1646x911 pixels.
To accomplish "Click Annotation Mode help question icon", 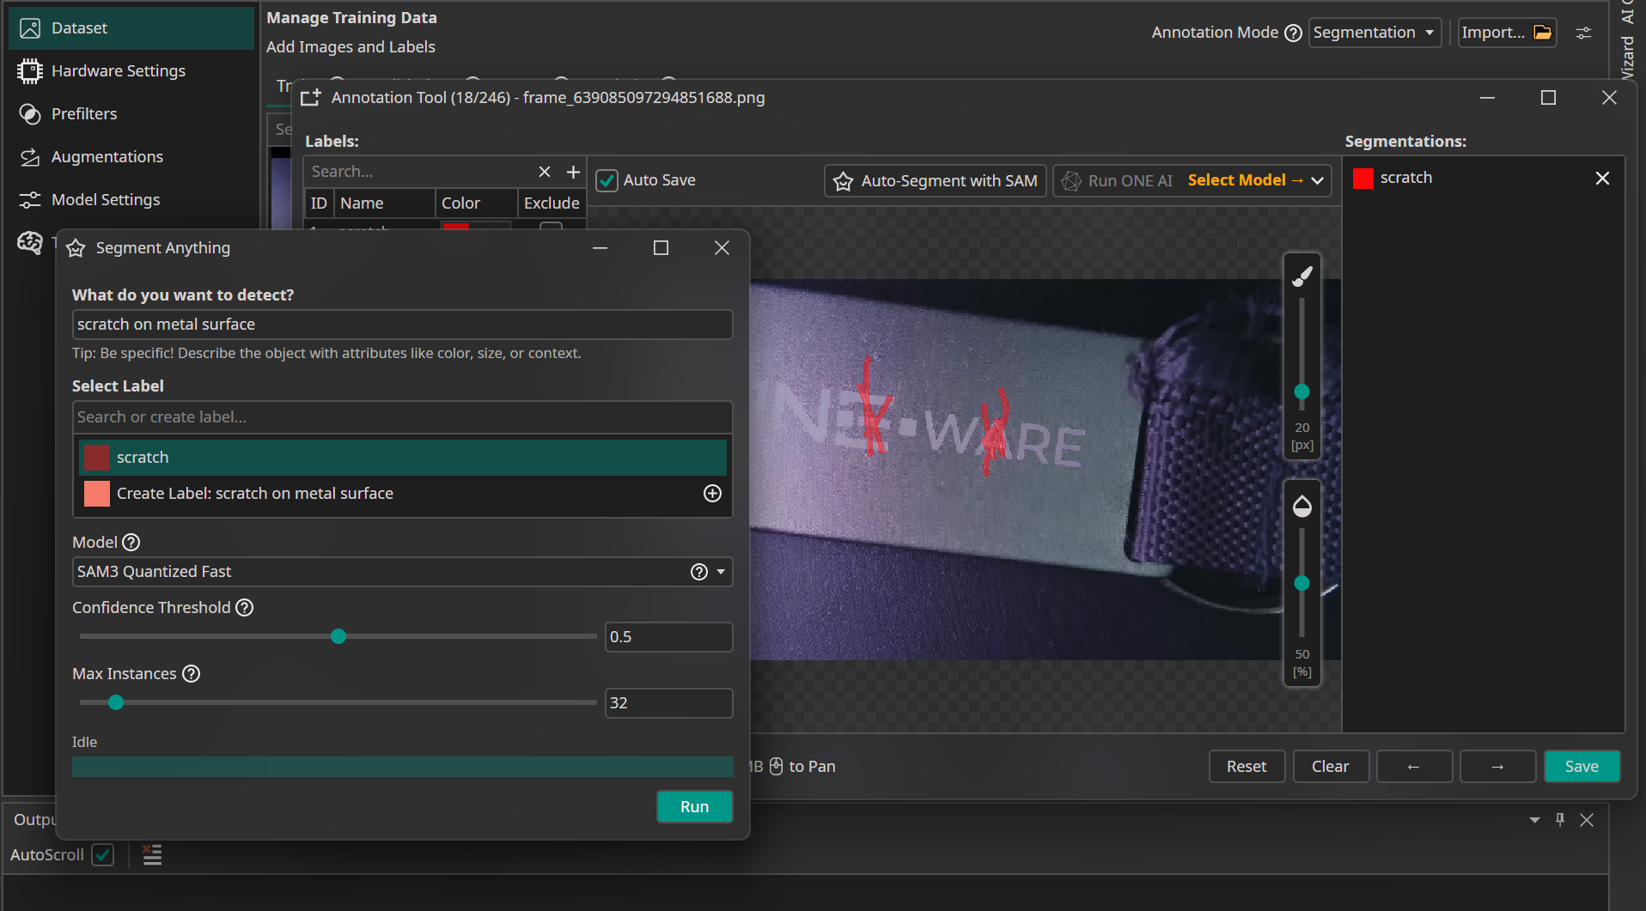I will click(x=1293, y=33).
